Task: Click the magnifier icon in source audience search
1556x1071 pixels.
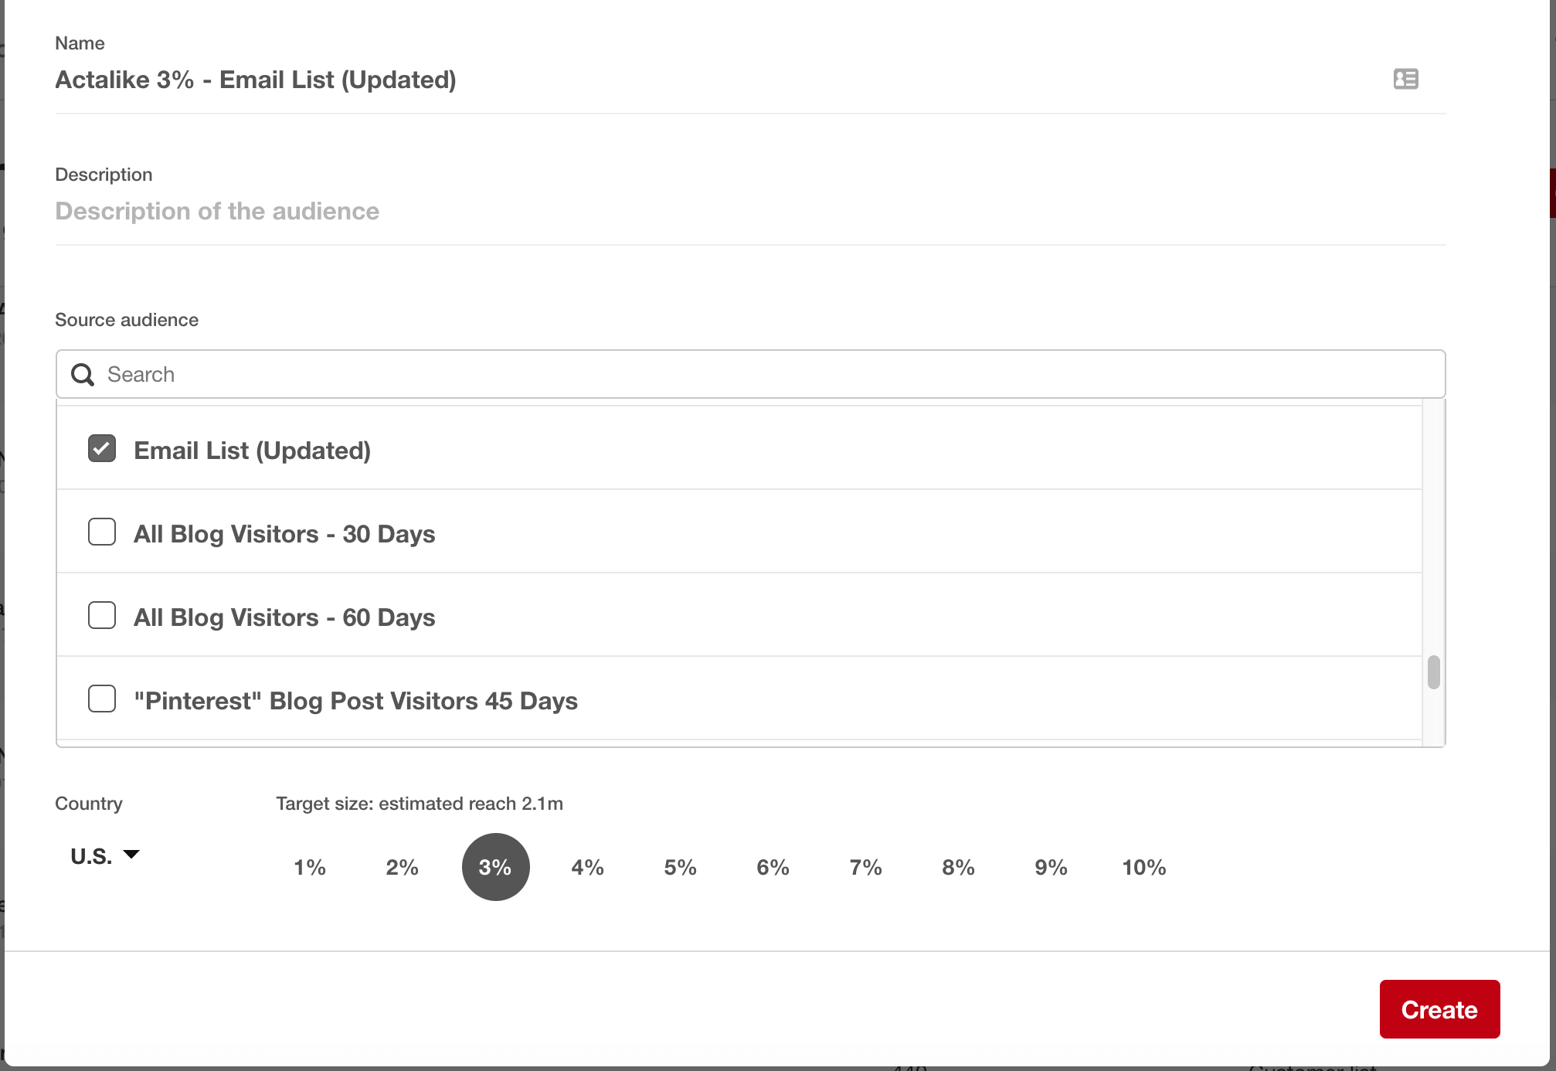Action: [x=83, y=375]
